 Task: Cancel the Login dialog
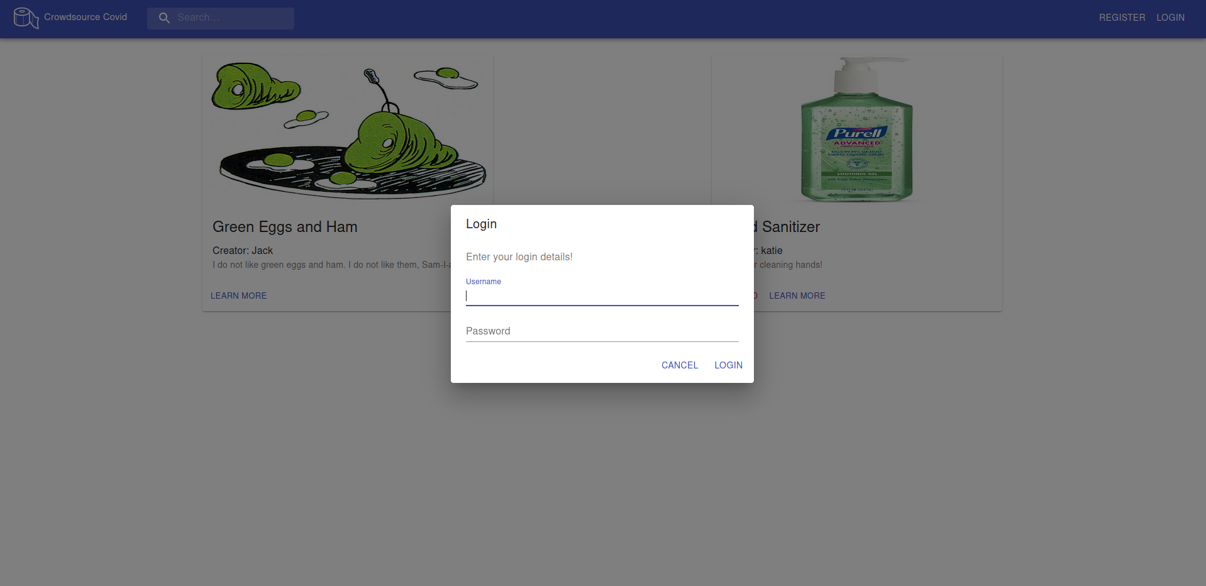(679, 365)
